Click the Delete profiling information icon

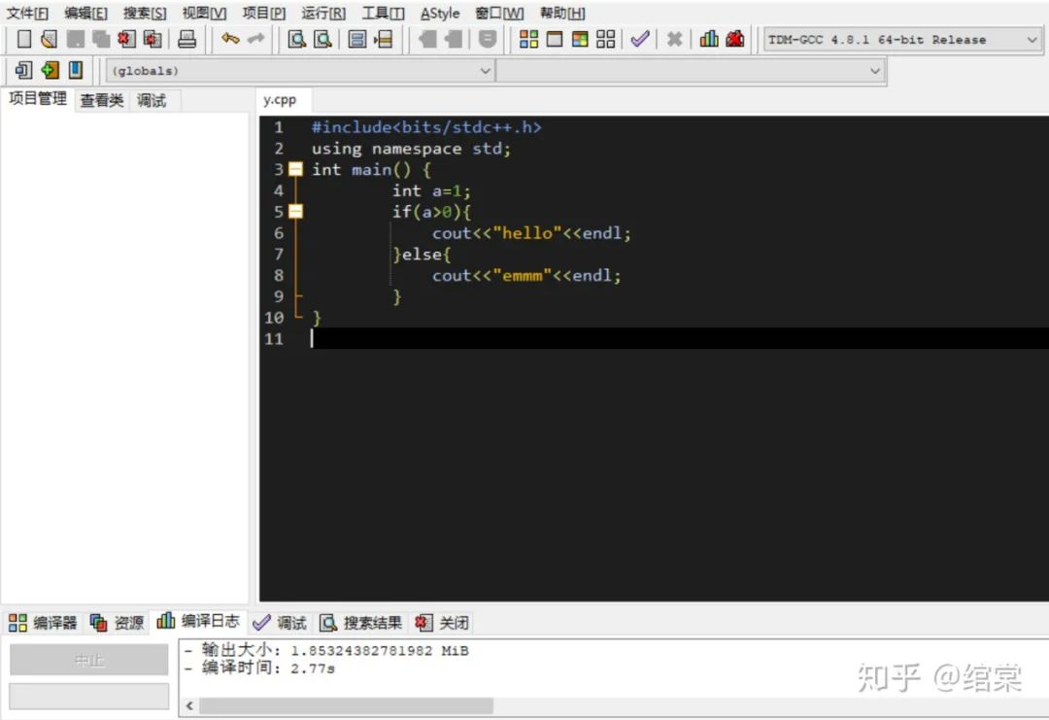tap(734, 39)
